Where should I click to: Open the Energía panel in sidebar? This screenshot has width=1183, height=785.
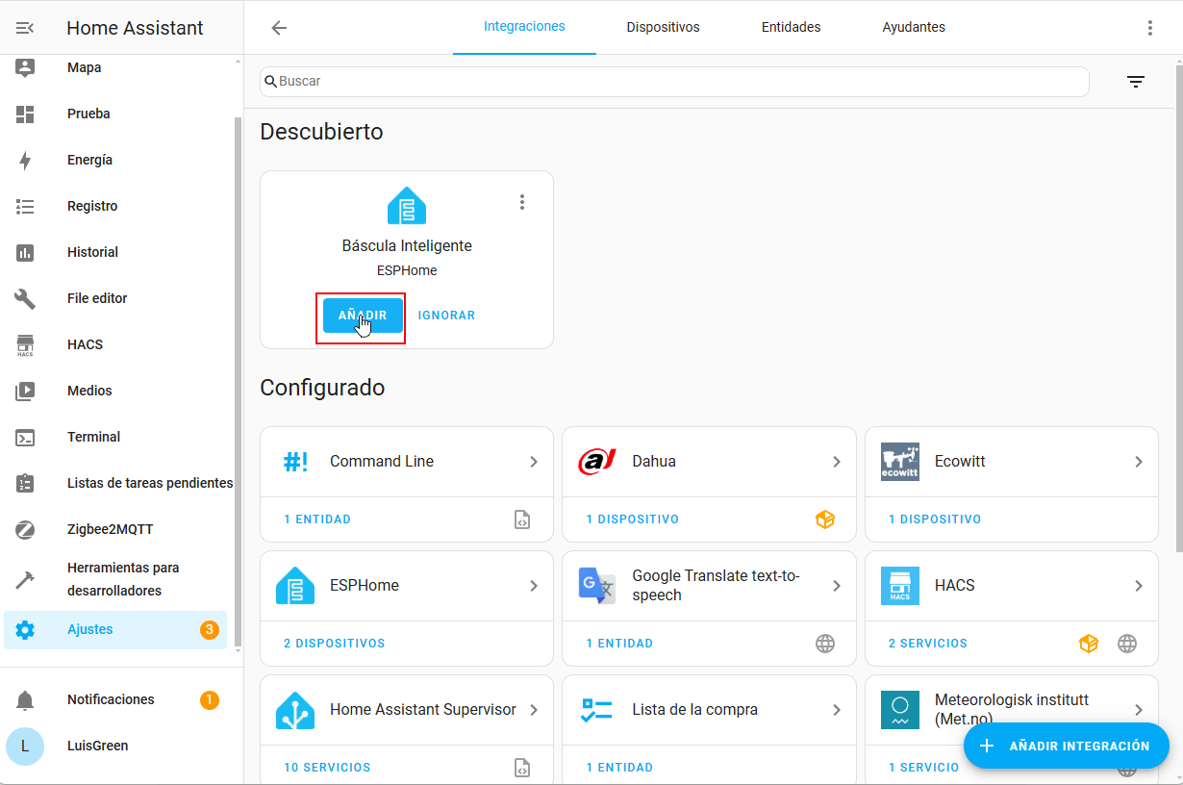[x=89, y=160]
